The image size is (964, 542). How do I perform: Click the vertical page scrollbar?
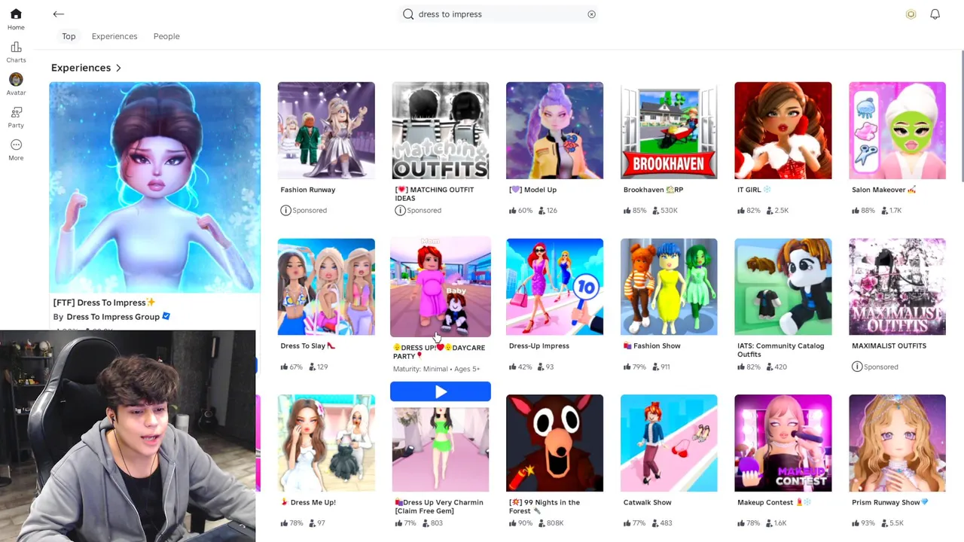click(961, 117)
